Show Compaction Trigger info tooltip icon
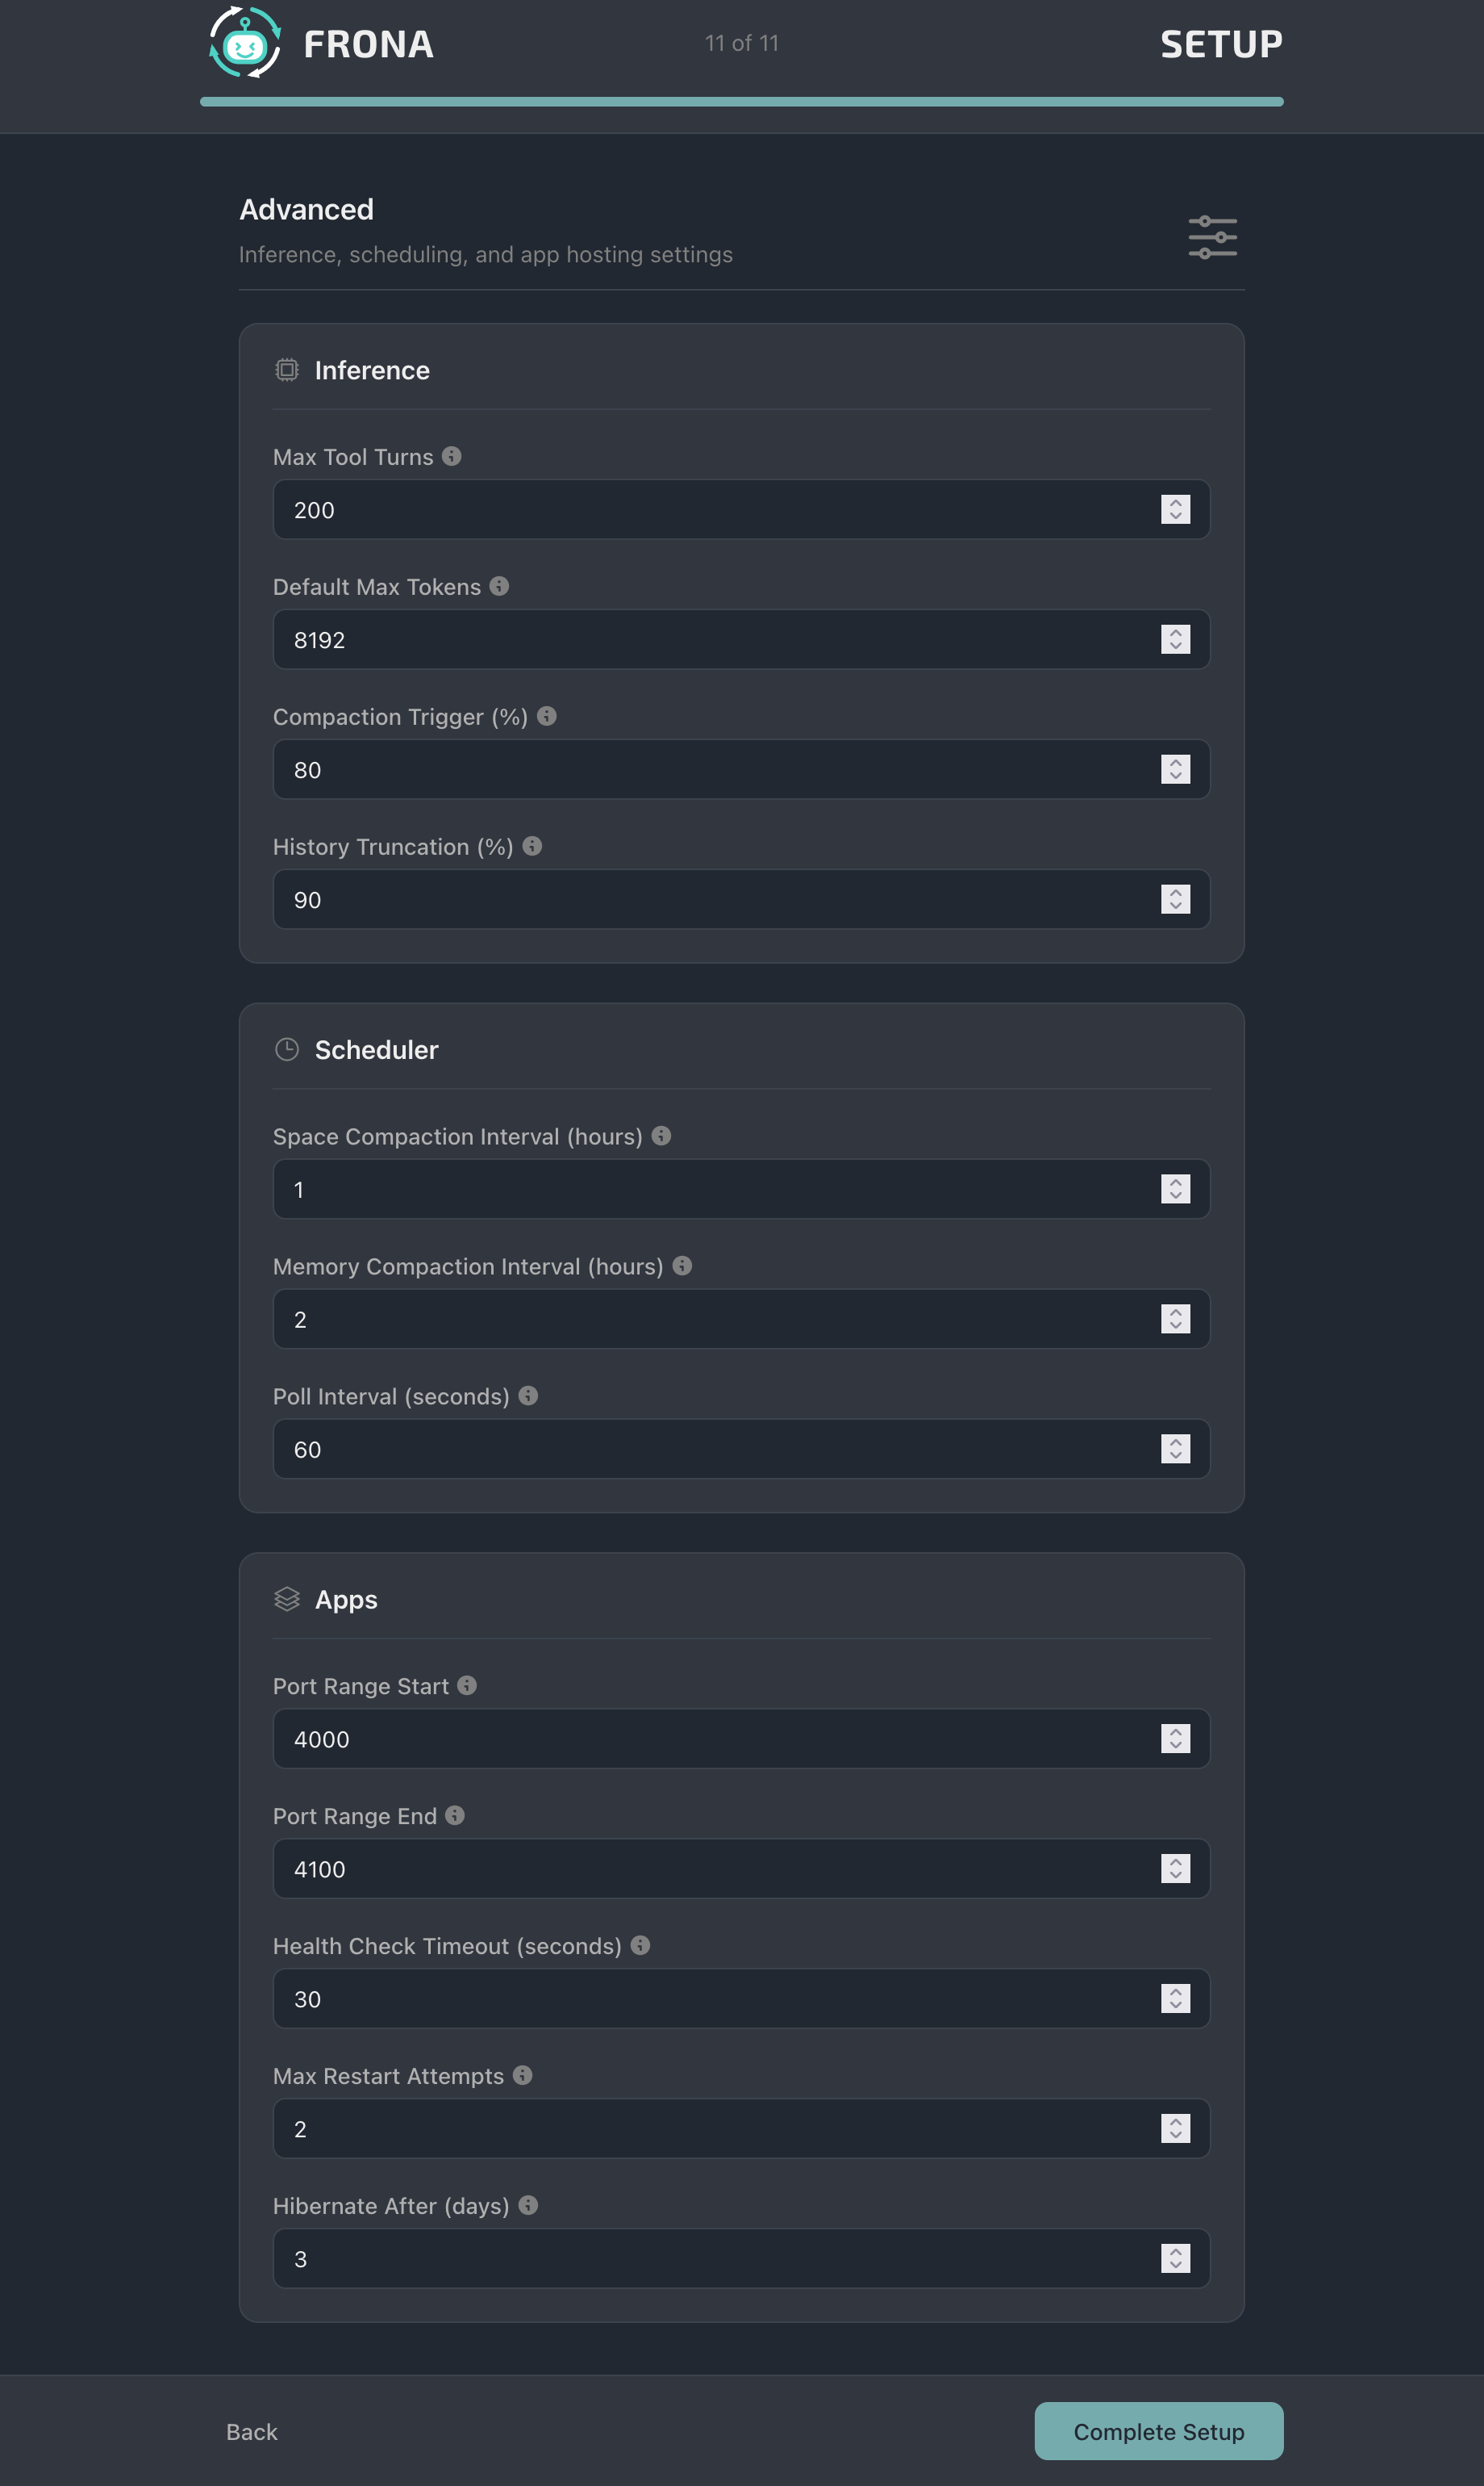The image size is (1484, 2486). pyautogui.click(x=547, y=717)
